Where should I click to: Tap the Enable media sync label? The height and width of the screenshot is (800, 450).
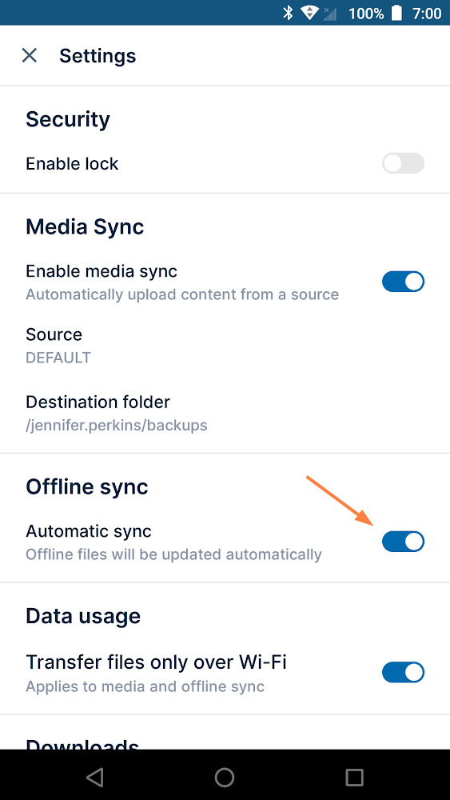102,271
